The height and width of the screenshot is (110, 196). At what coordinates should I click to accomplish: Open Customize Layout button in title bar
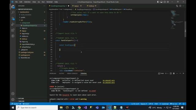[x=168, y=2]
